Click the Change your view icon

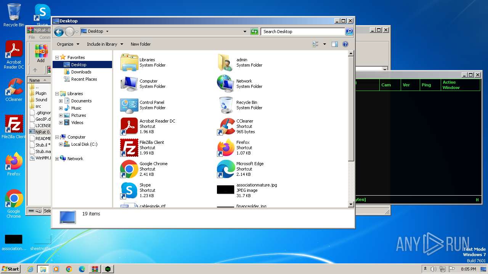pyautogui.click(x=316, y=44)
